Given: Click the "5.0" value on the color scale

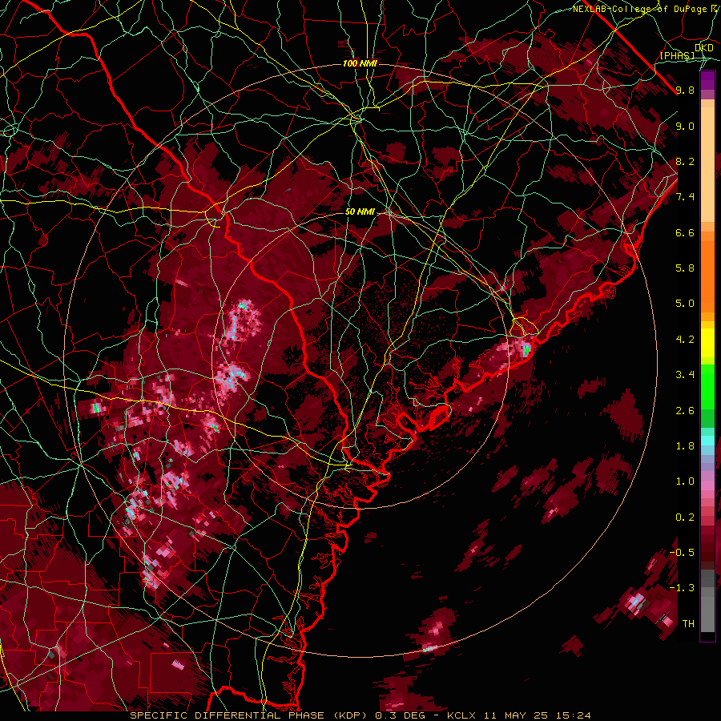Looking at the screenshot, I should [x=685, y=304].
